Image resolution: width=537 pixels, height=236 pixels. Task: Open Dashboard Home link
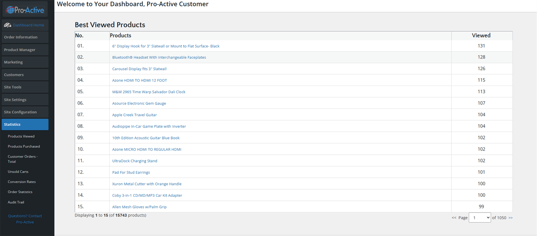[x=29, y=25]
